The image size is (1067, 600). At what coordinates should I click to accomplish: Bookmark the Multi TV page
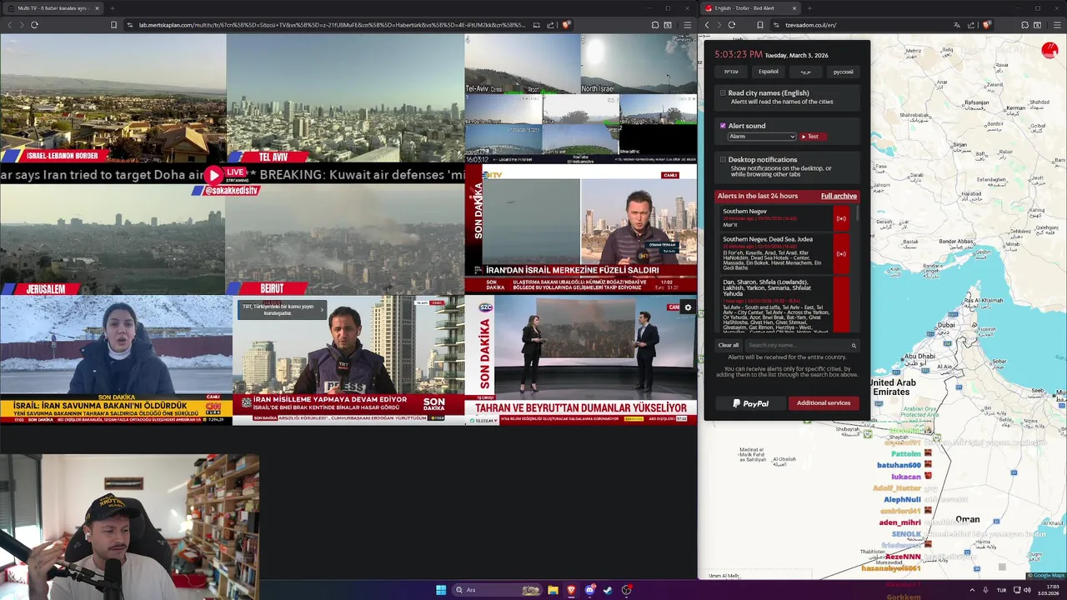coord(113,25)
